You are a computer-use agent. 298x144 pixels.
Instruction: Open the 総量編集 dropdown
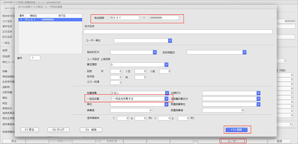pyautogui.click(x=167, y=93)
